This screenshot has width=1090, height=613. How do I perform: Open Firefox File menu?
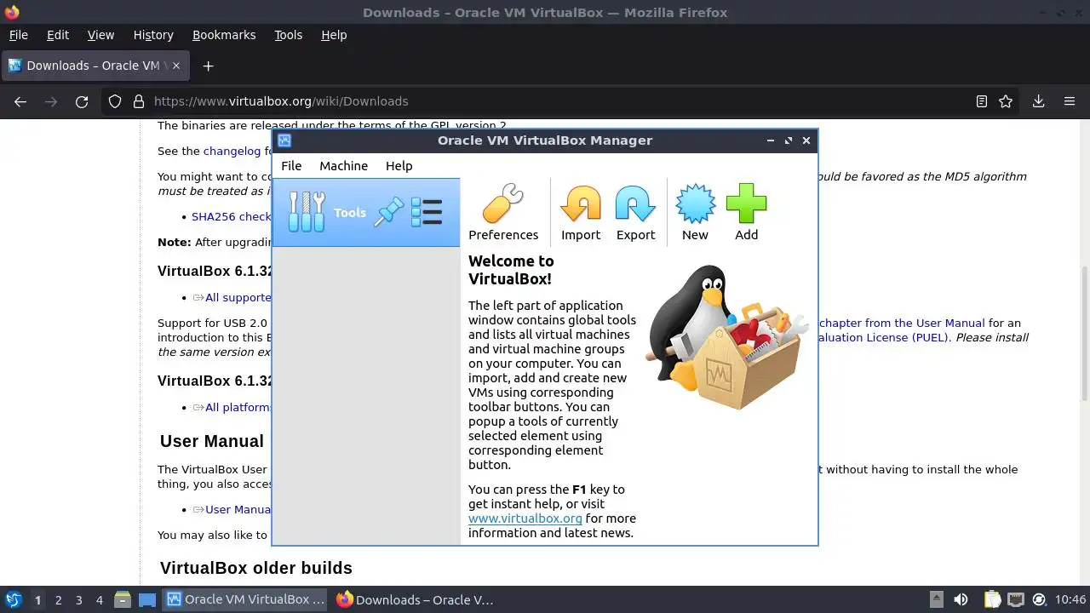point(18,35)
